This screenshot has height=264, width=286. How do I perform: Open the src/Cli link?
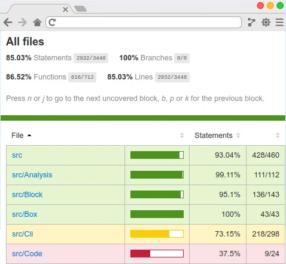click(x=23, y=234)
